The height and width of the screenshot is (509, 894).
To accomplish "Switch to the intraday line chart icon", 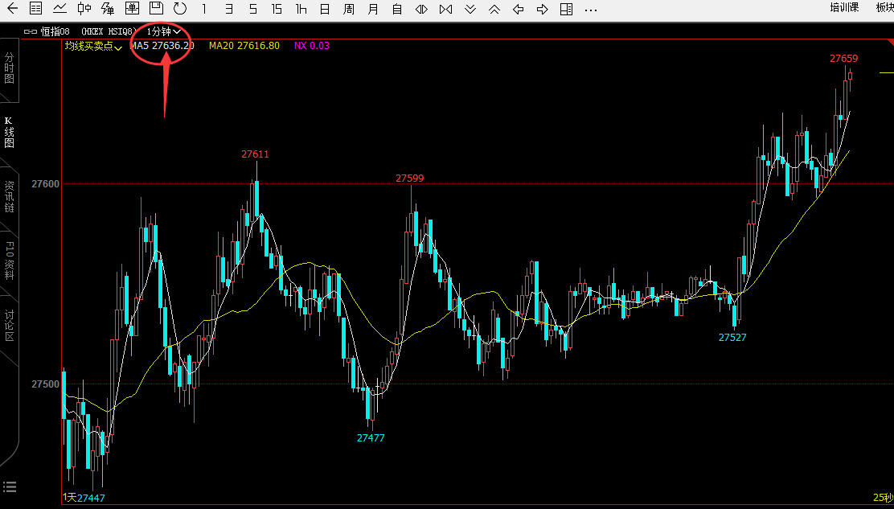I will pos(60,9).
